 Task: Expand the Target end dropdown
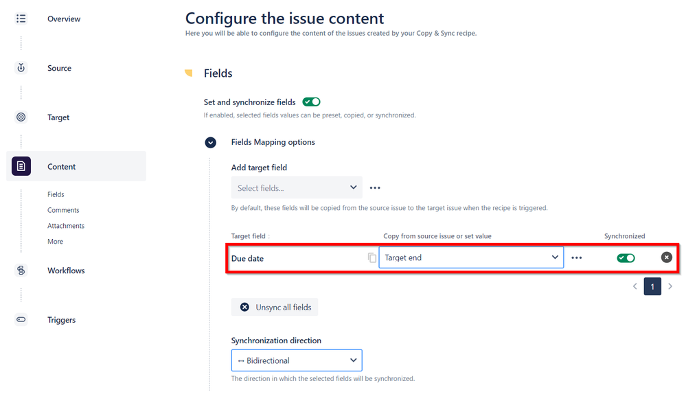coord(471,257)
